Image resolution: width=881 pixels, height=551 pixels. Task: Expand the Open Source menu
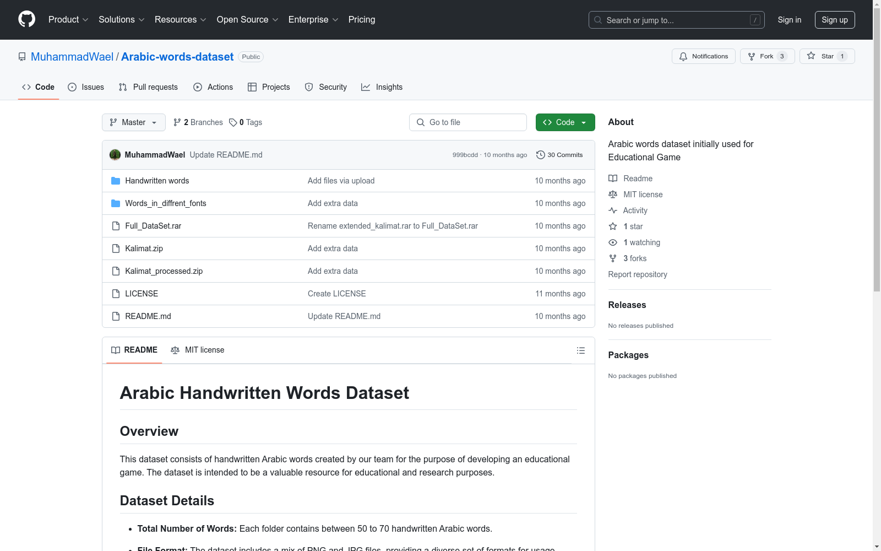pyautogui.click(x=248, y=20)
